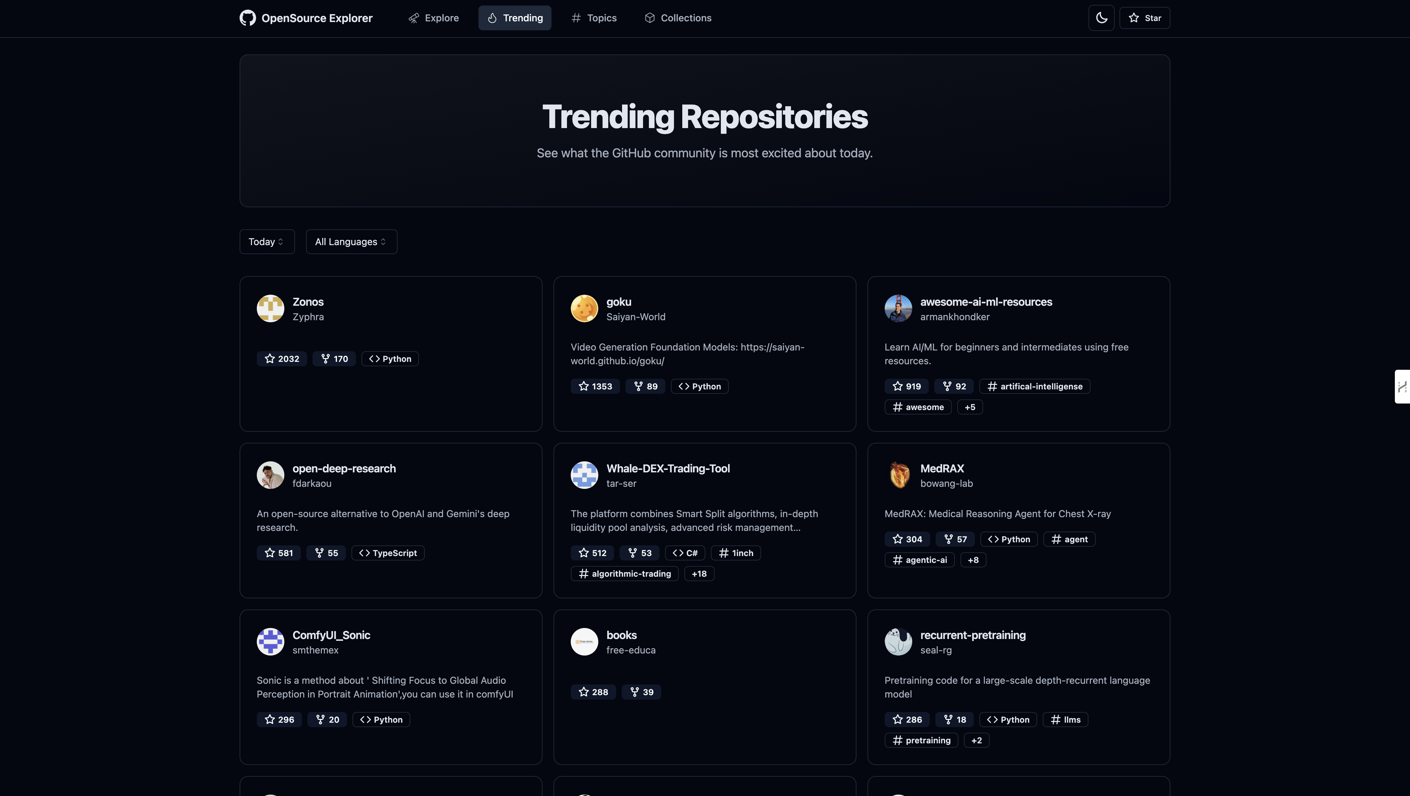Click the 581 stars badge

coord(278,553)
